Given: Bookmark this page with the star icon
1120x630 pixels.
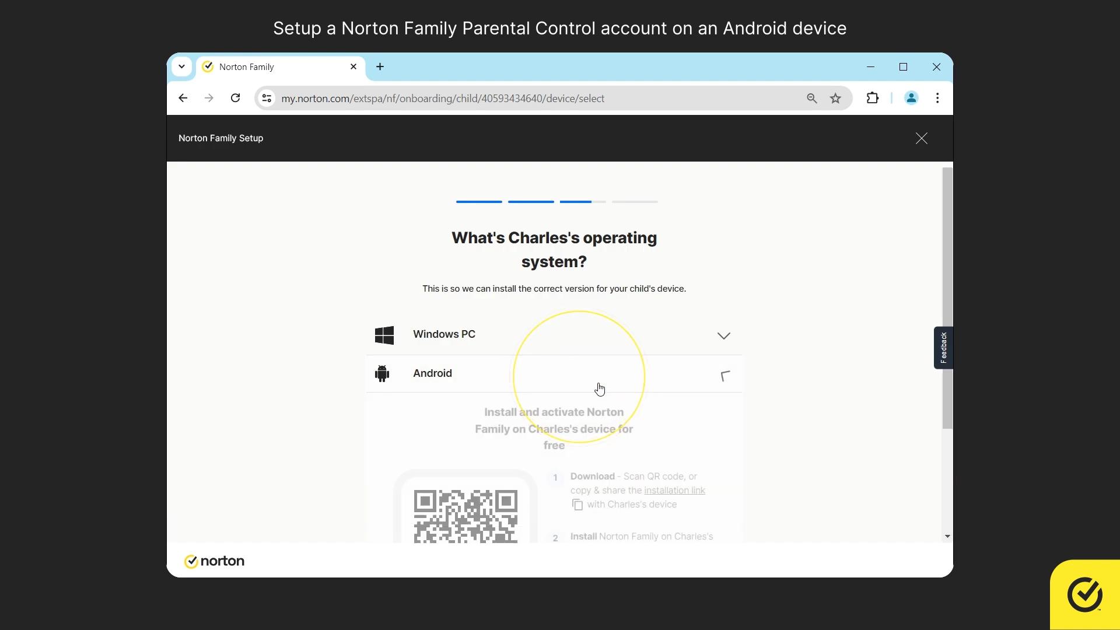Looking at the screenshot, I should click(x=836, y=98).
